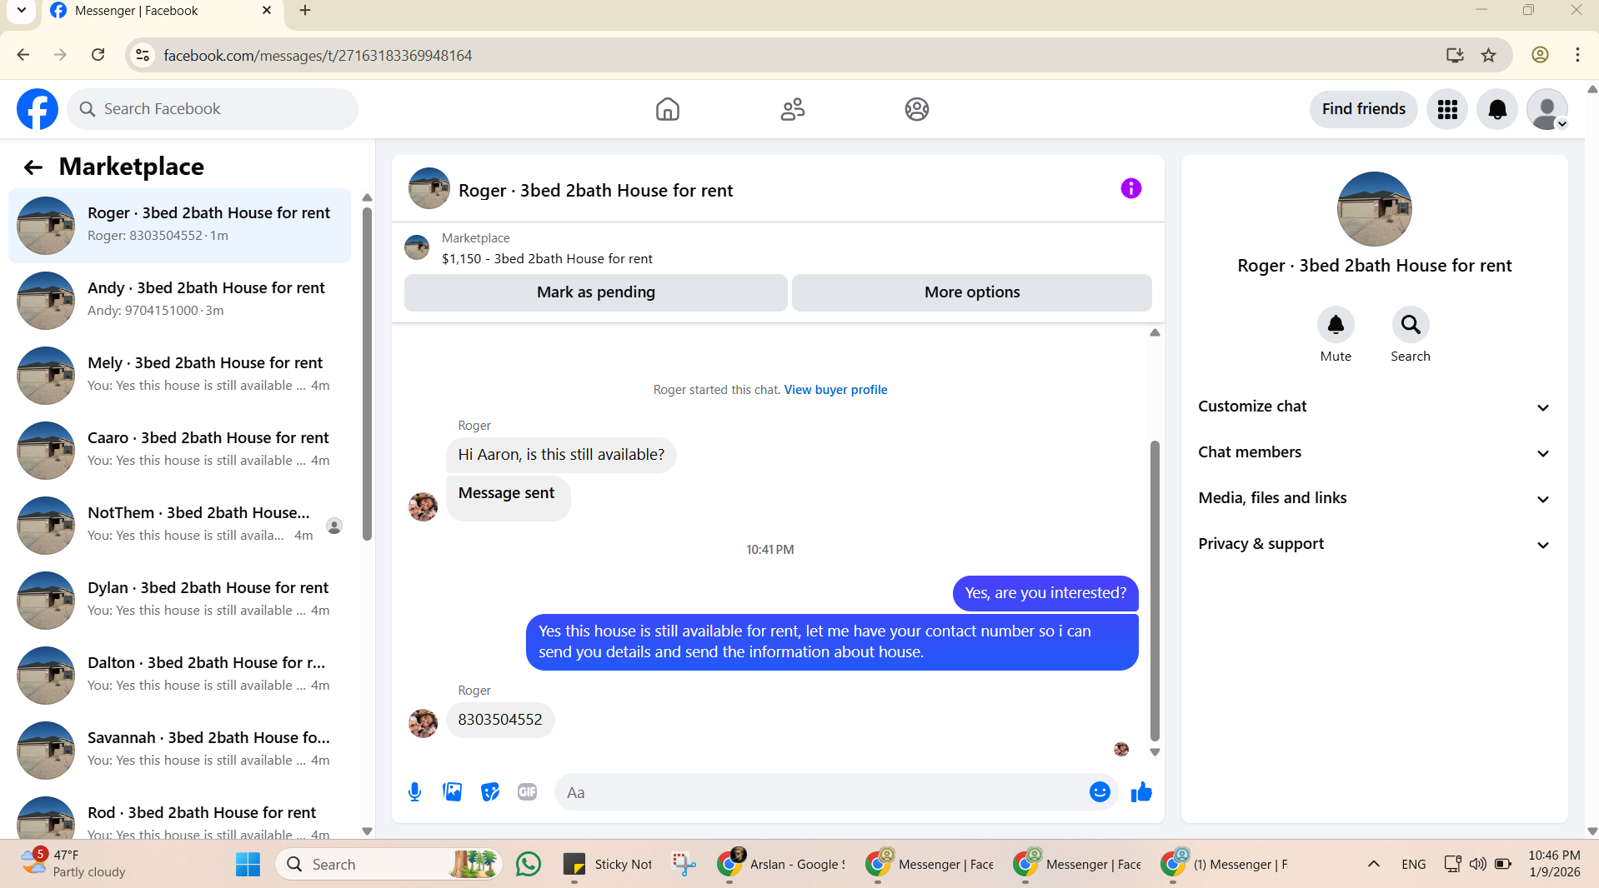The image size is (1599, 888).
Task: Click Find friends button
Action: 1363,109
